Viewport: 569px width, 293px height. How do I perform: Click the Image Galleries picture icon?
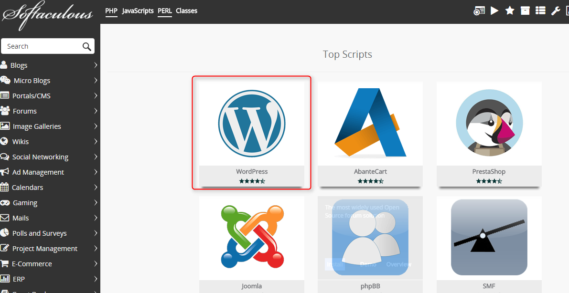(5, 126)
